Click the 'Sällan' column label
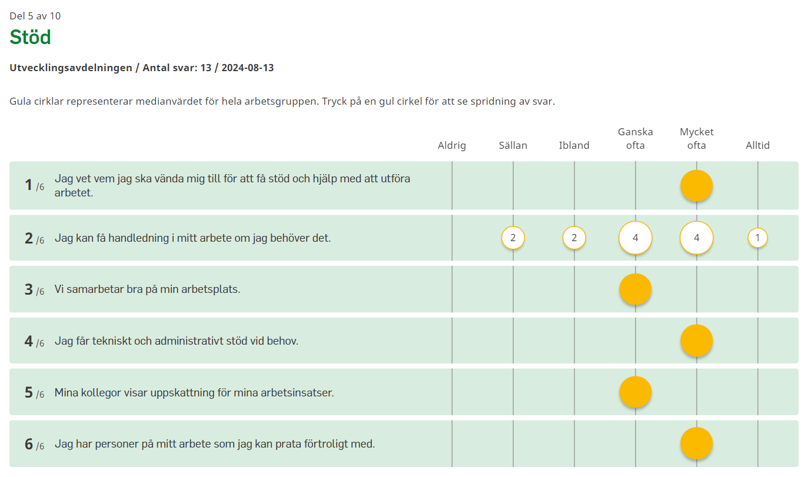The image size is (808, 477). click(513, 145)
